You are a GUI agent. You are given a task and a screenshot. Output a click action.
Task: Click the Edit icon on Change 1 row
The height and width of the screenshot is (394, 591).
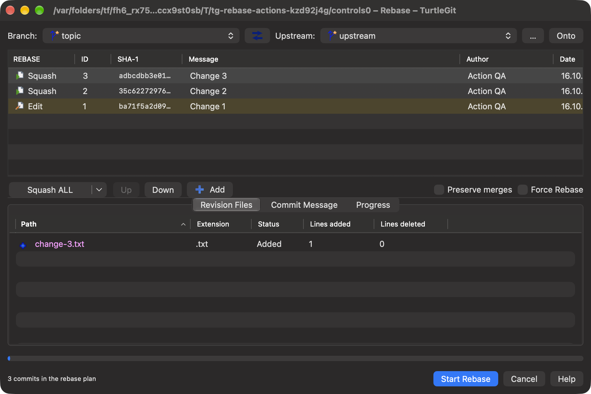click(x=20, y=106)
